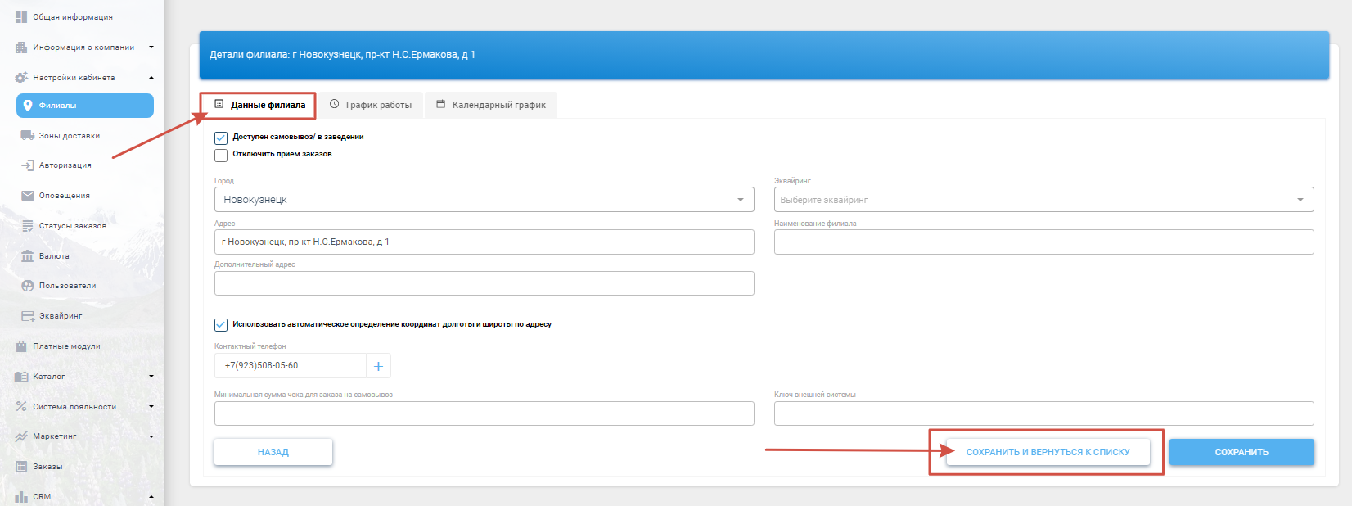Click the delivery zones truck icon
Screen dimensions: 1352x506
27,136
